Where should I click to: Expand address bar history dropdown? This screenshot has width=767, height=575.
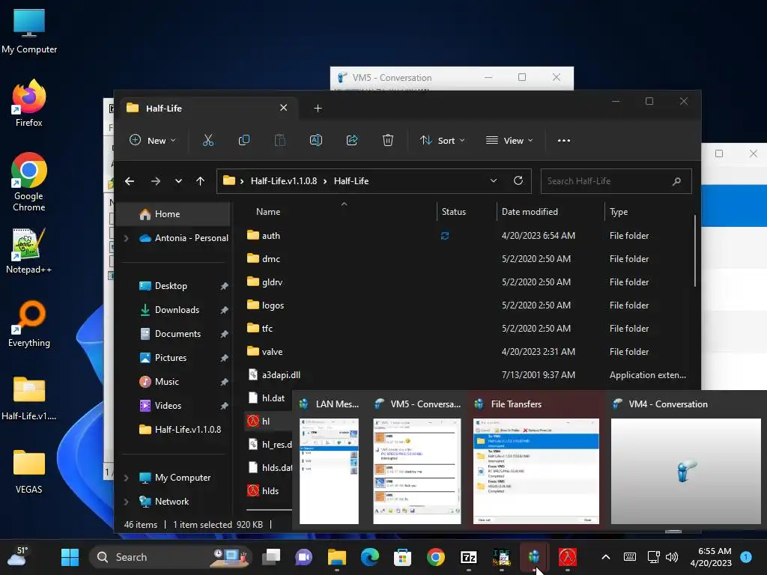(x=494, y=181)
